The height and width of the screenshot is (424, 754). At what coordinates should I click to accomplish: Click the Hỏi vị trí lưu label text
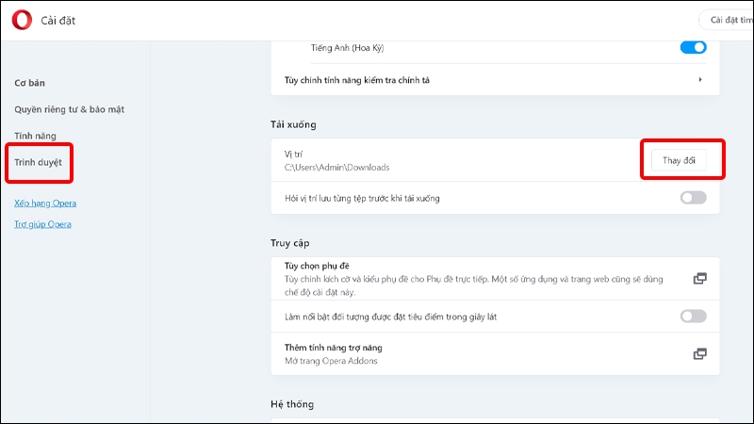pos(362,198)
